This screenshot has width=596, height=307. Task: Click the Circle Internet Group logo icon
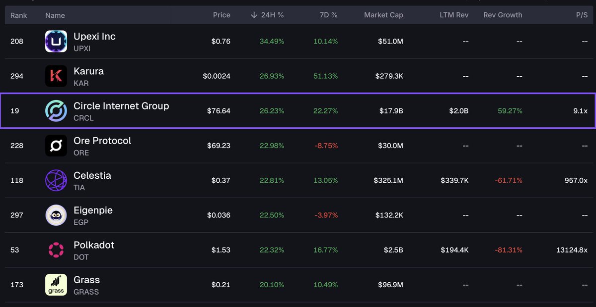coord(56,111)
